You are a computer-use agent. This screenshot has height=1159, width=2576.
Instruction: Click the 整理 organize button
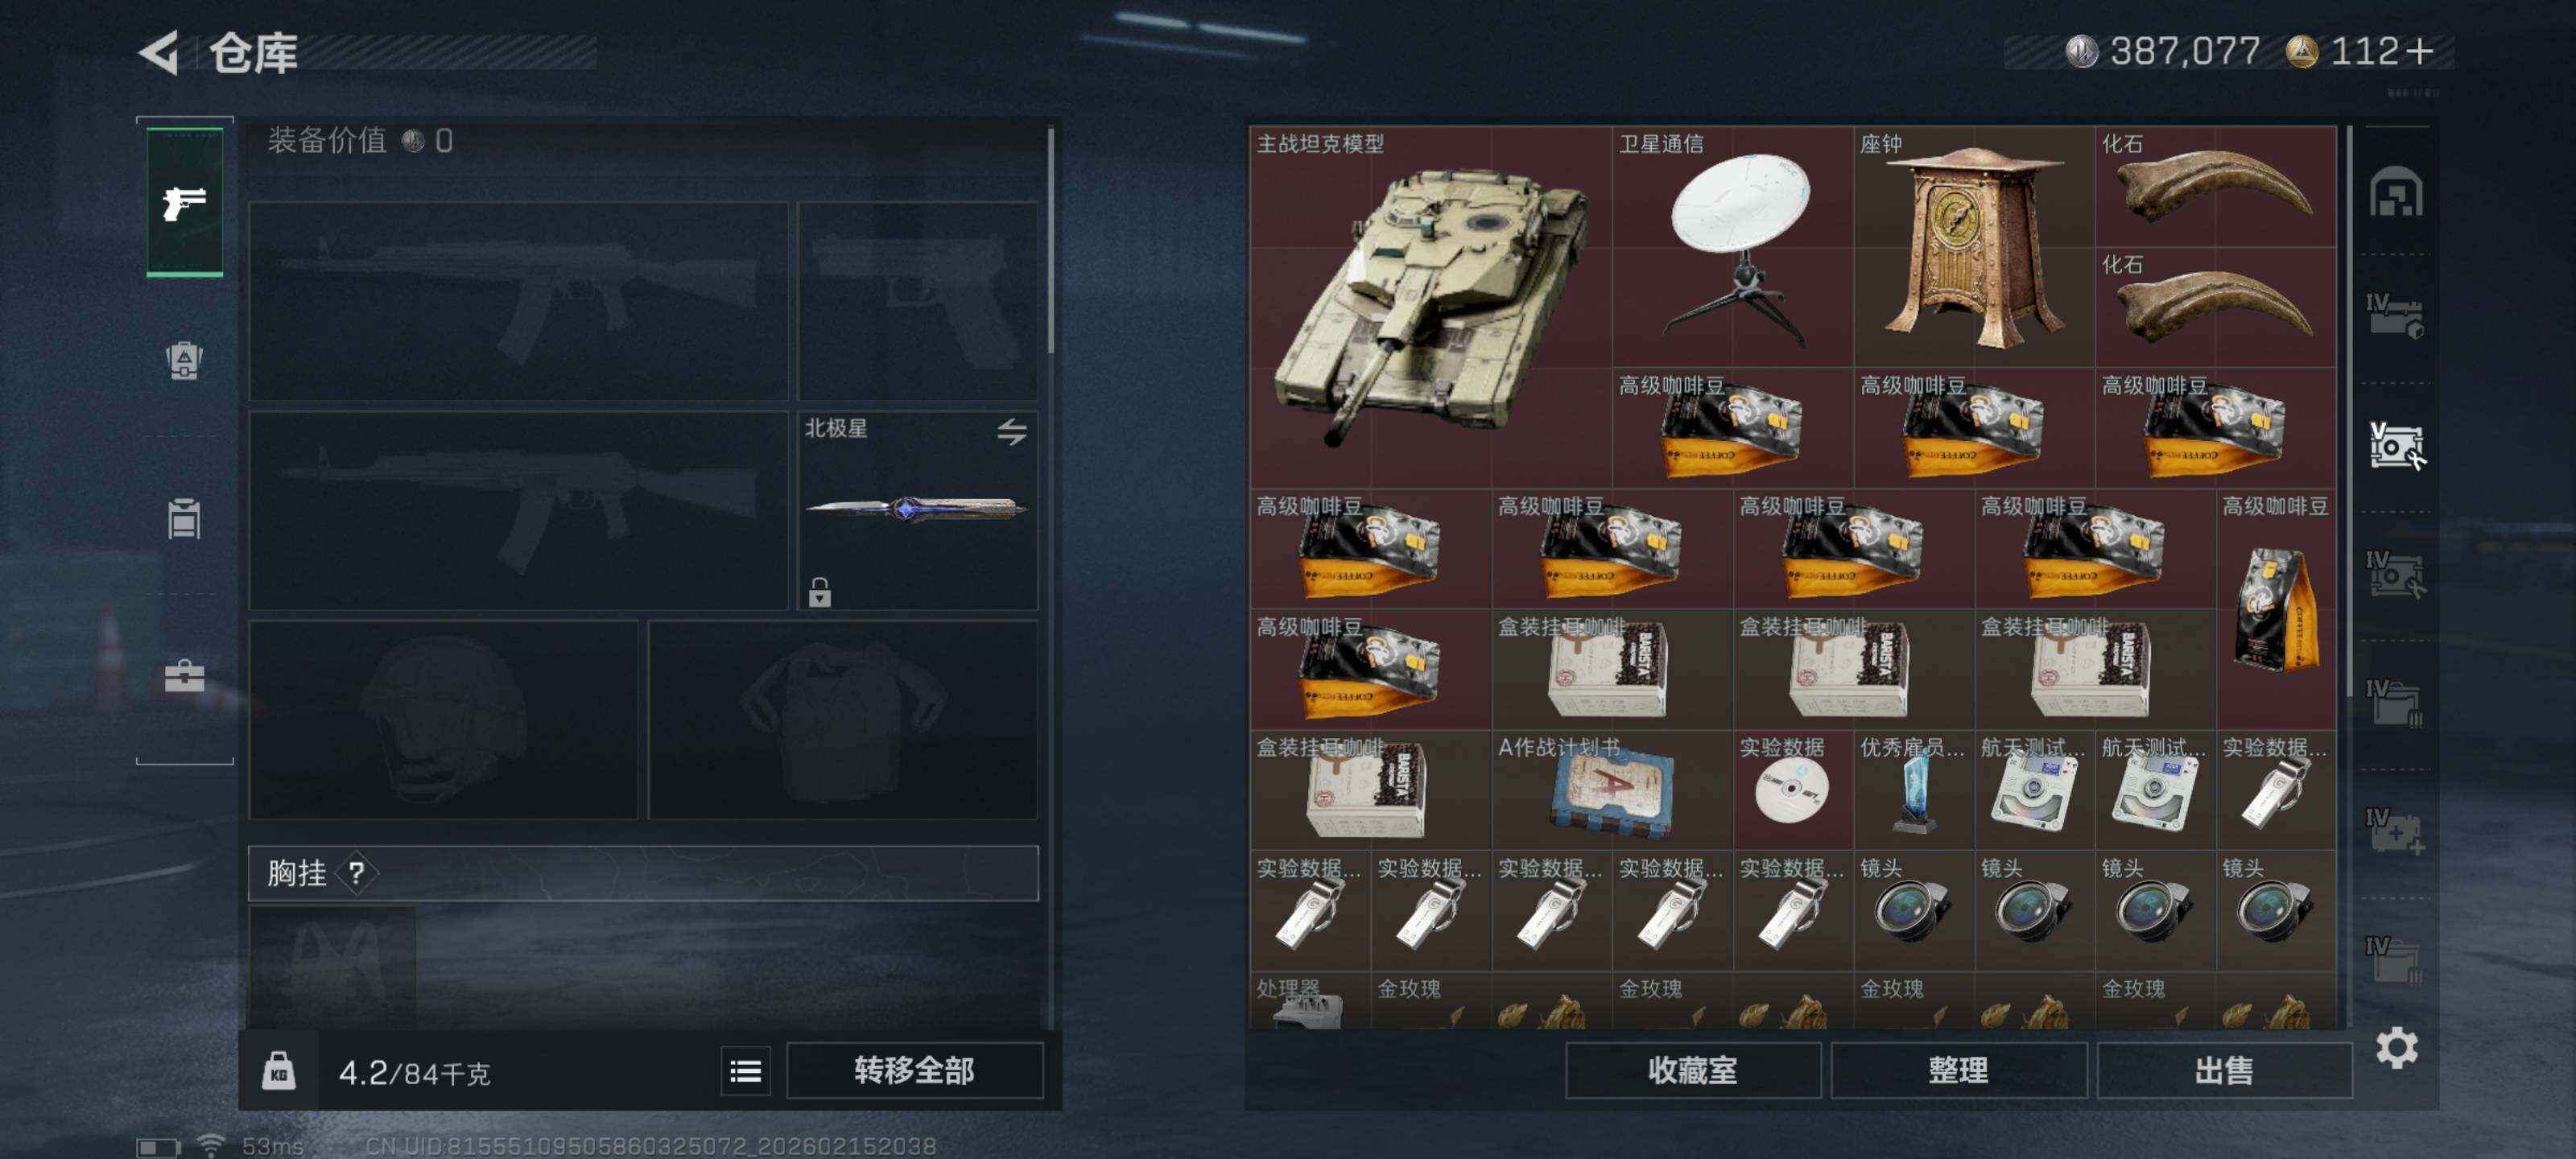[x=1958, y=1071]
